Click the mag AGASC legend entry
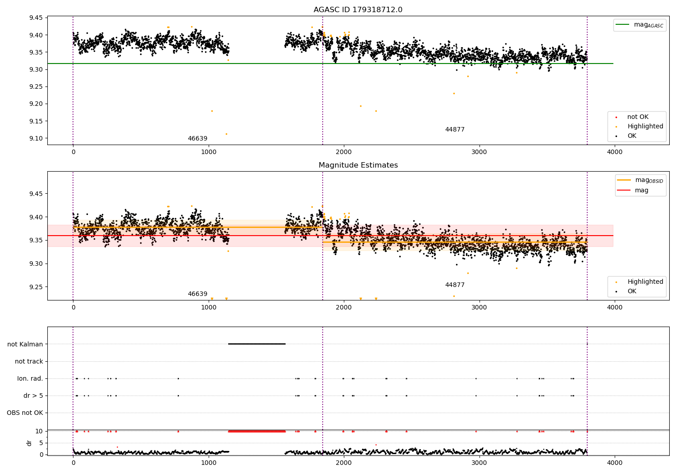The width and height of the screenshot is (676, 473). (x=640, y=25)
